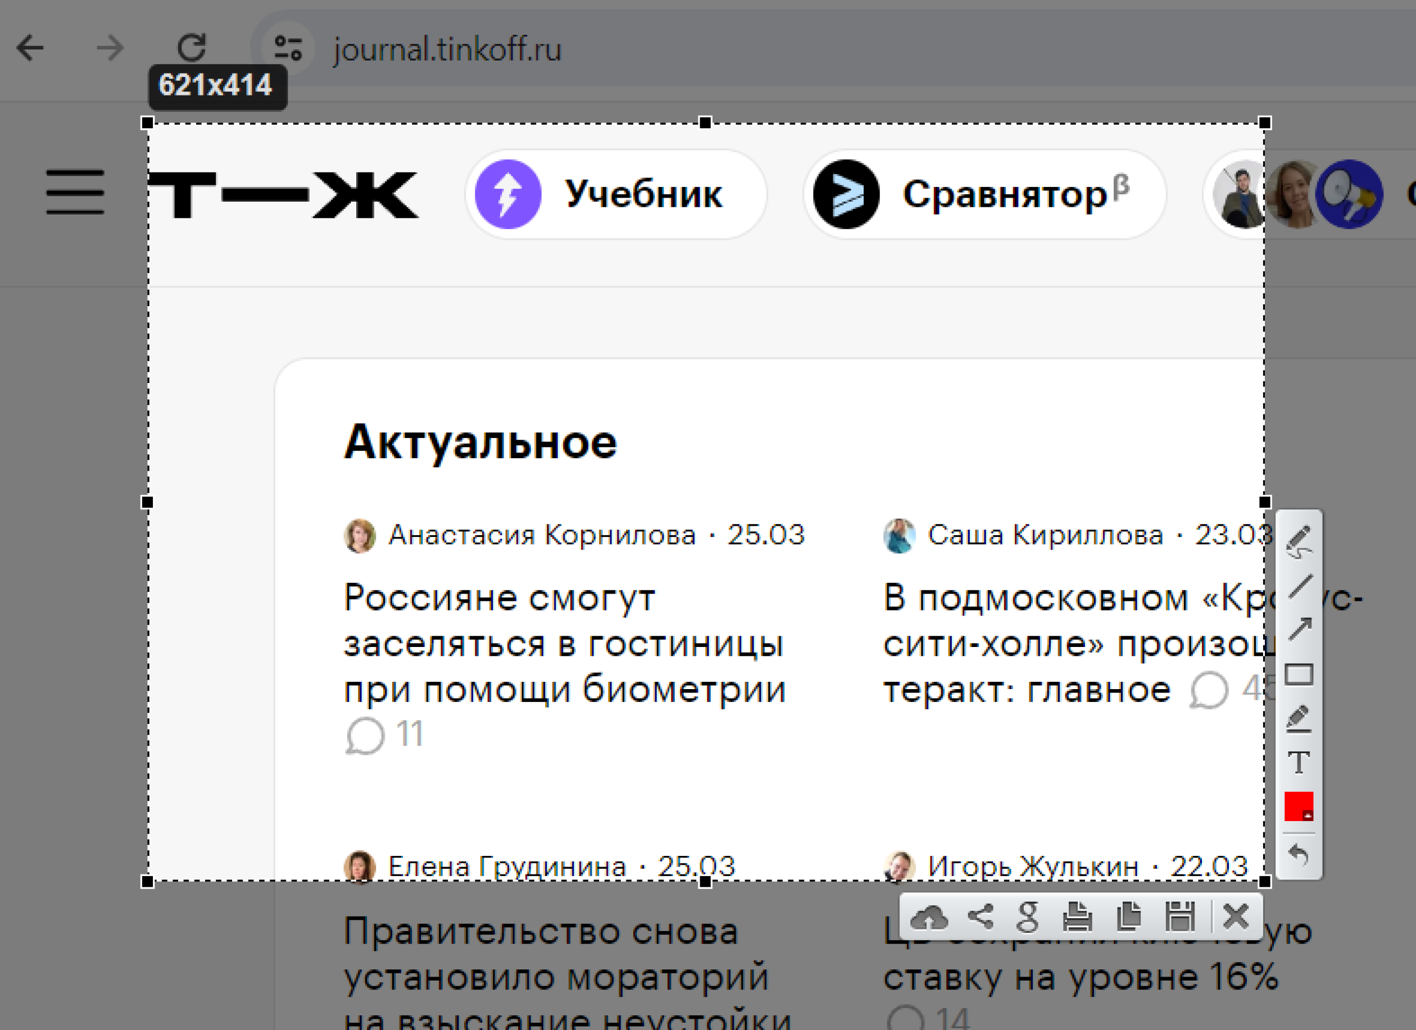The height and width of the screenshot is (1030, 1416).
Task: Click Анастасия Корнилова avatar
Action: 360,536
